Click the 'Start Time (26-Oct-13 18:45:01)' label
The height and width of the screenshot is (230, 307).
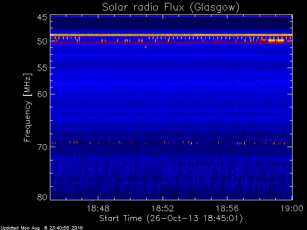(171, 218)
